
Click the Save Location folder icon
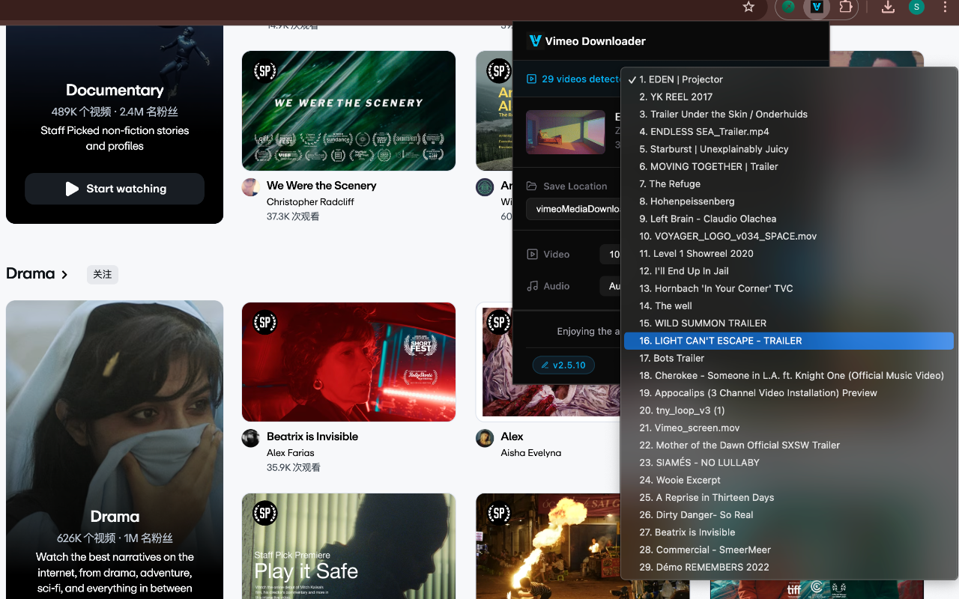click(x=532, y=186)
